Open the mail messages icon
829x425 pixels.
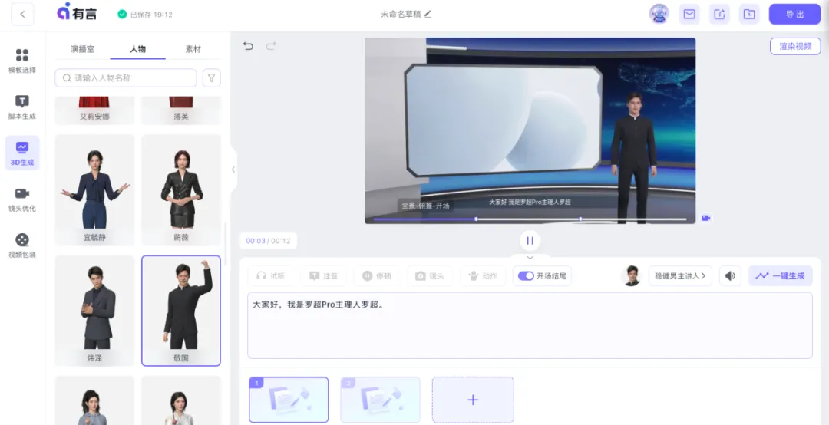[689, 14]
